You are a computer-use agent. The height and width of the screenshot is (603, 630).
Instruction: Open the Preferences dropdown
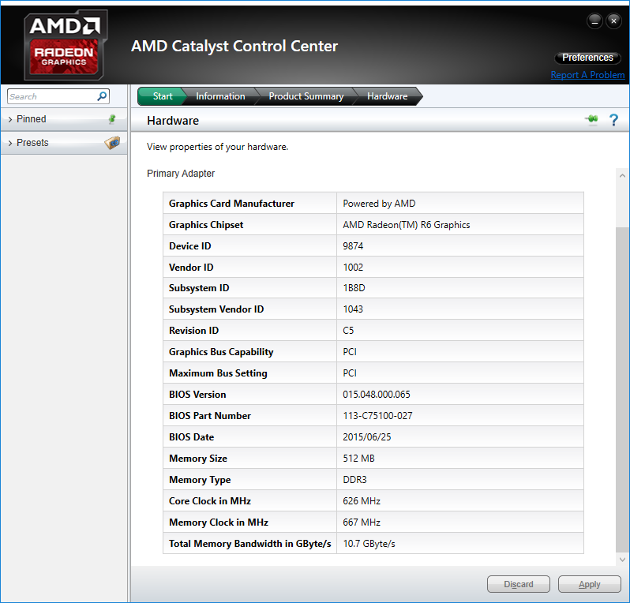[587, 58]
